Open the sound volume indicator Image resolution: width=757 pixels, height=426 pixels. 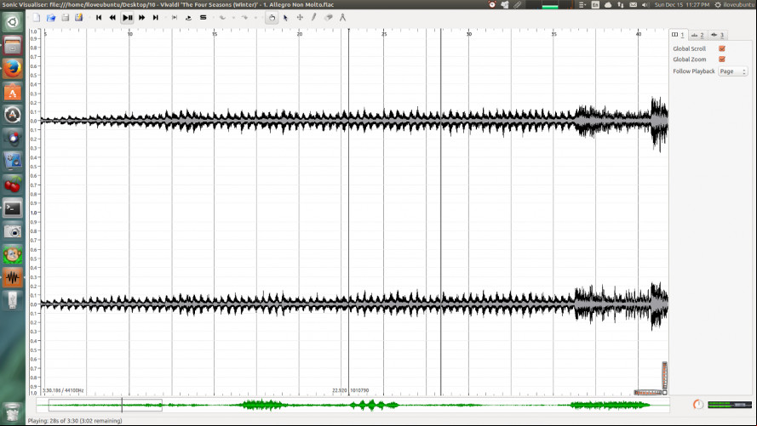point(645,4)
